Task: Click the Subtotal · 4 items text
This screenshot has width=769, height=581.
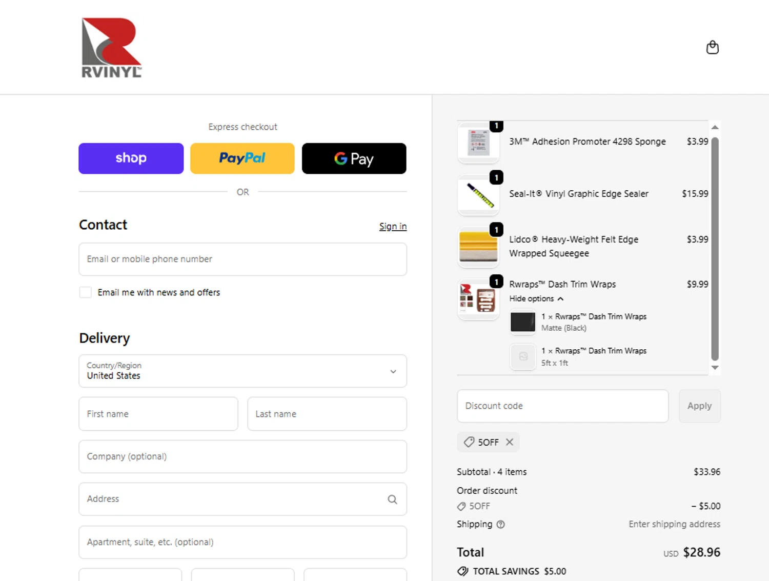Action: (x=492, y=472)
